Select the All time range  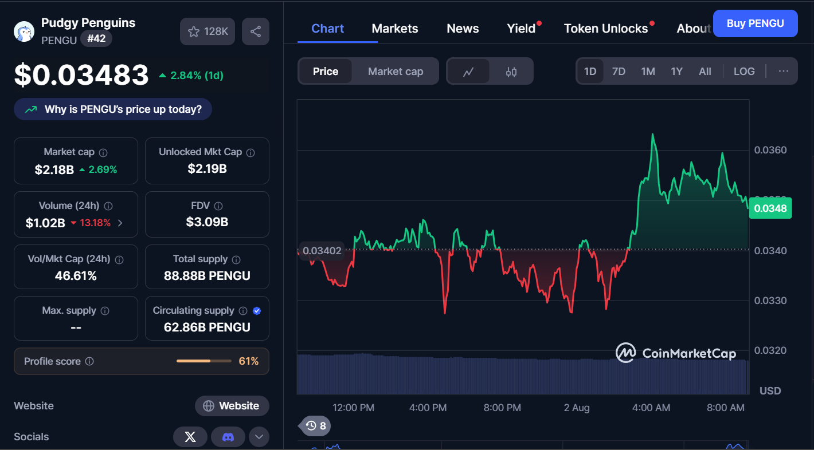[x=705, y=72]
